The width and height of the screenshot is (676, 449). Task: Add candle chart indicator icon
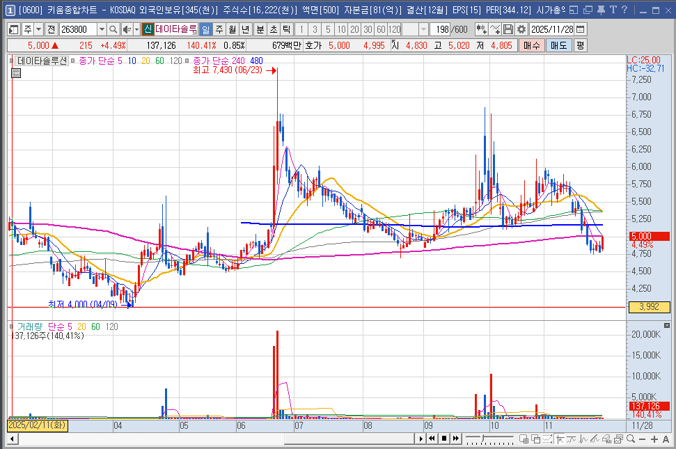click(481, 29)
